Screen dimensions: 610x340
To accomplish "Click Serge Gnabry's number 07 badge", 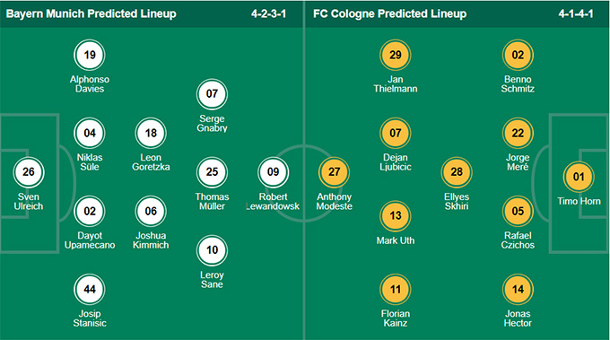I will (212, 94).
